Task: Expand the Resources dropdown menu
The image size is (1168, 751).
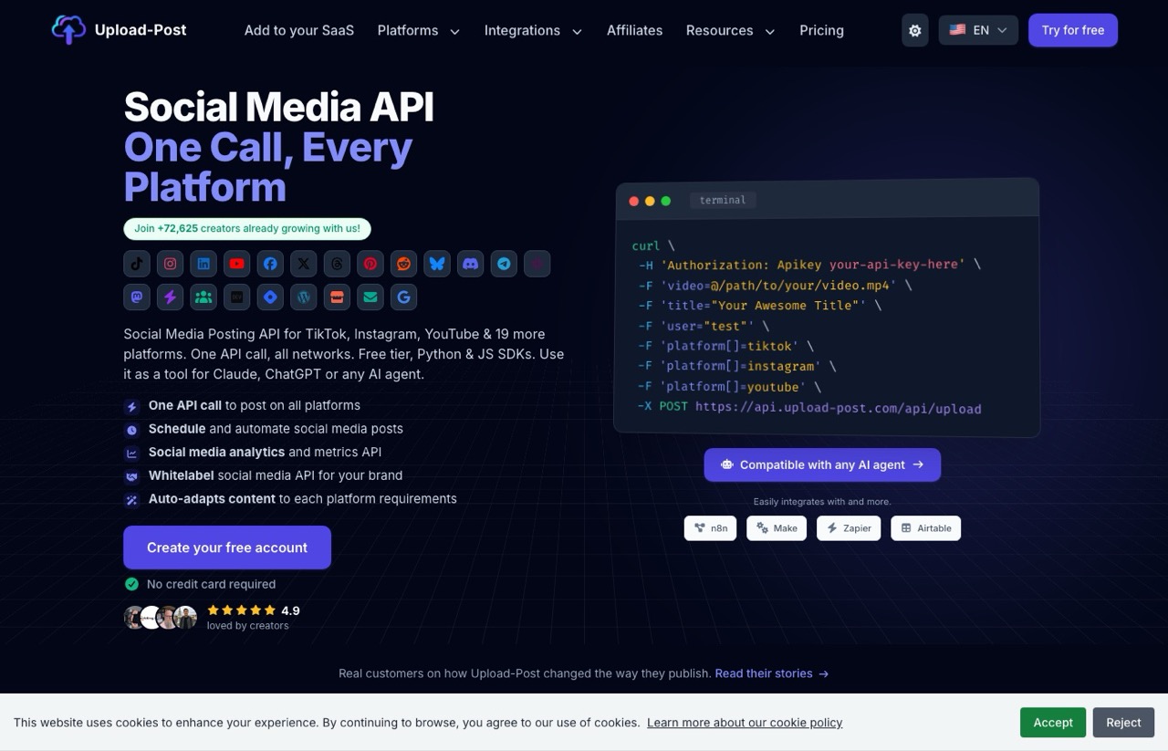Action: click(731, 30)
